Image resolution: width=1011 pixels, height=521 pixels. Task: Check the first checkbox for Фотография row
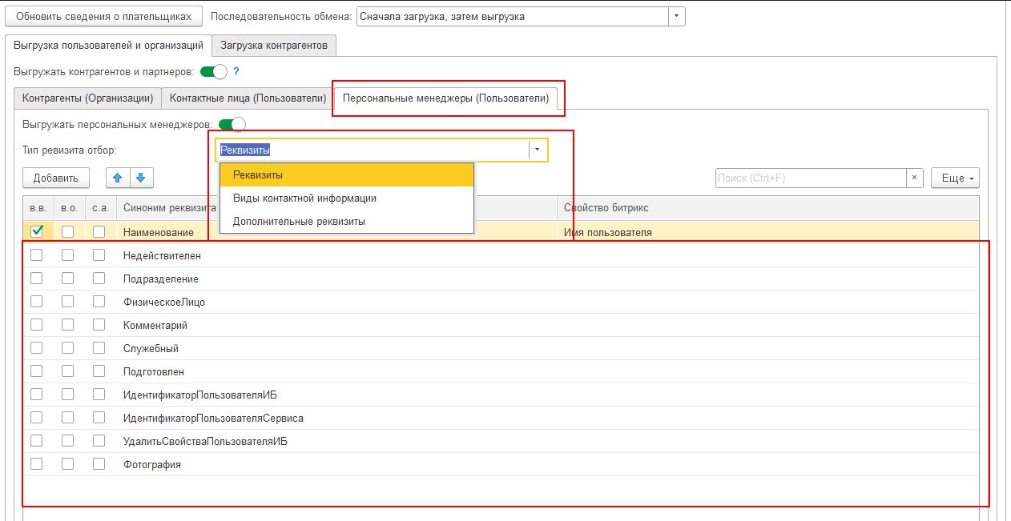pos(37,463)
